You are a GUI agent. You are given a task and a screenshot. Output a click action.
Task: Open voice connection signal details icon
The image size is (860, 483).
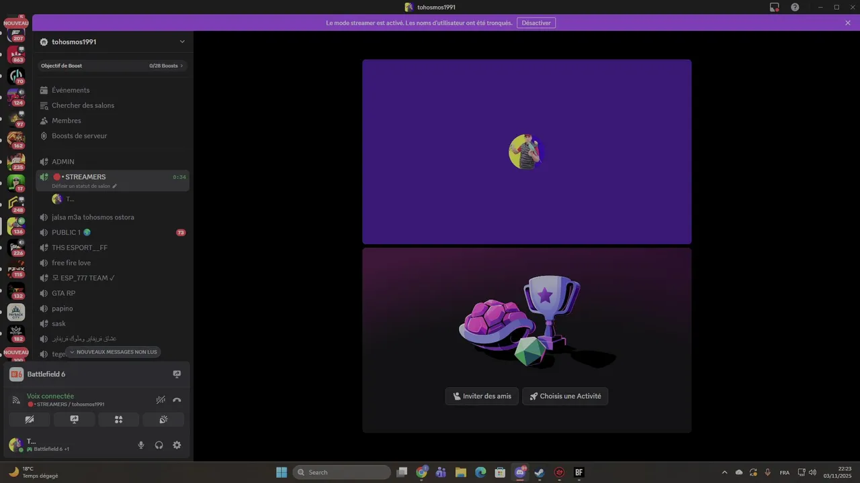[x=16, y=400]
